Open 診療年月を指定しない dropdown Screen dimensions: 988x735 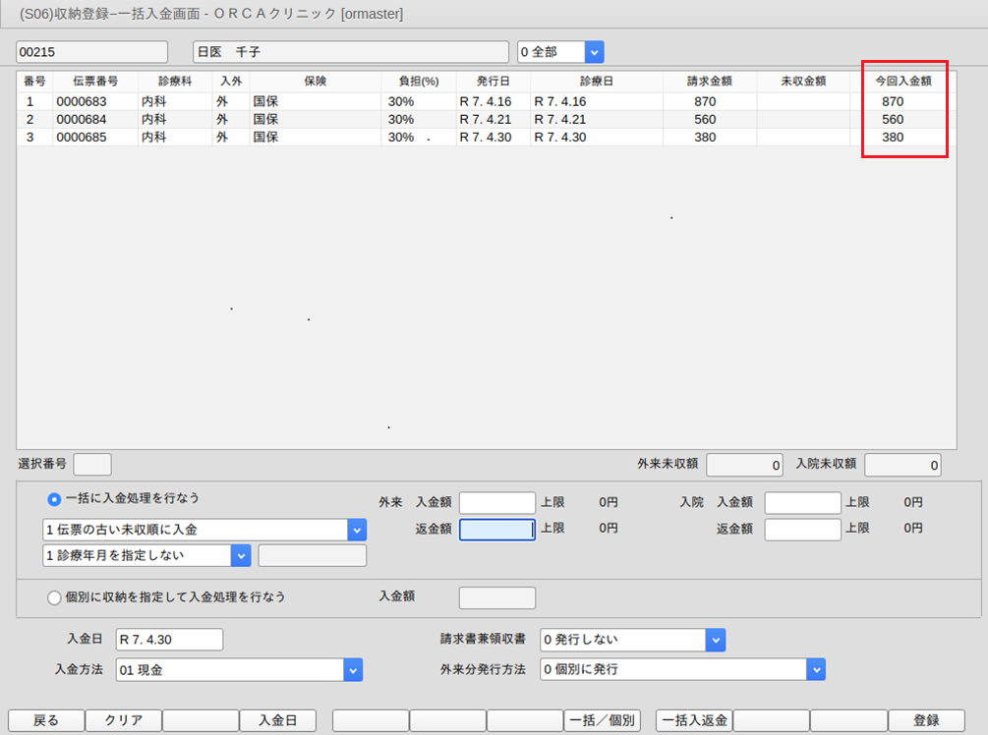click(x=241, y=555)
